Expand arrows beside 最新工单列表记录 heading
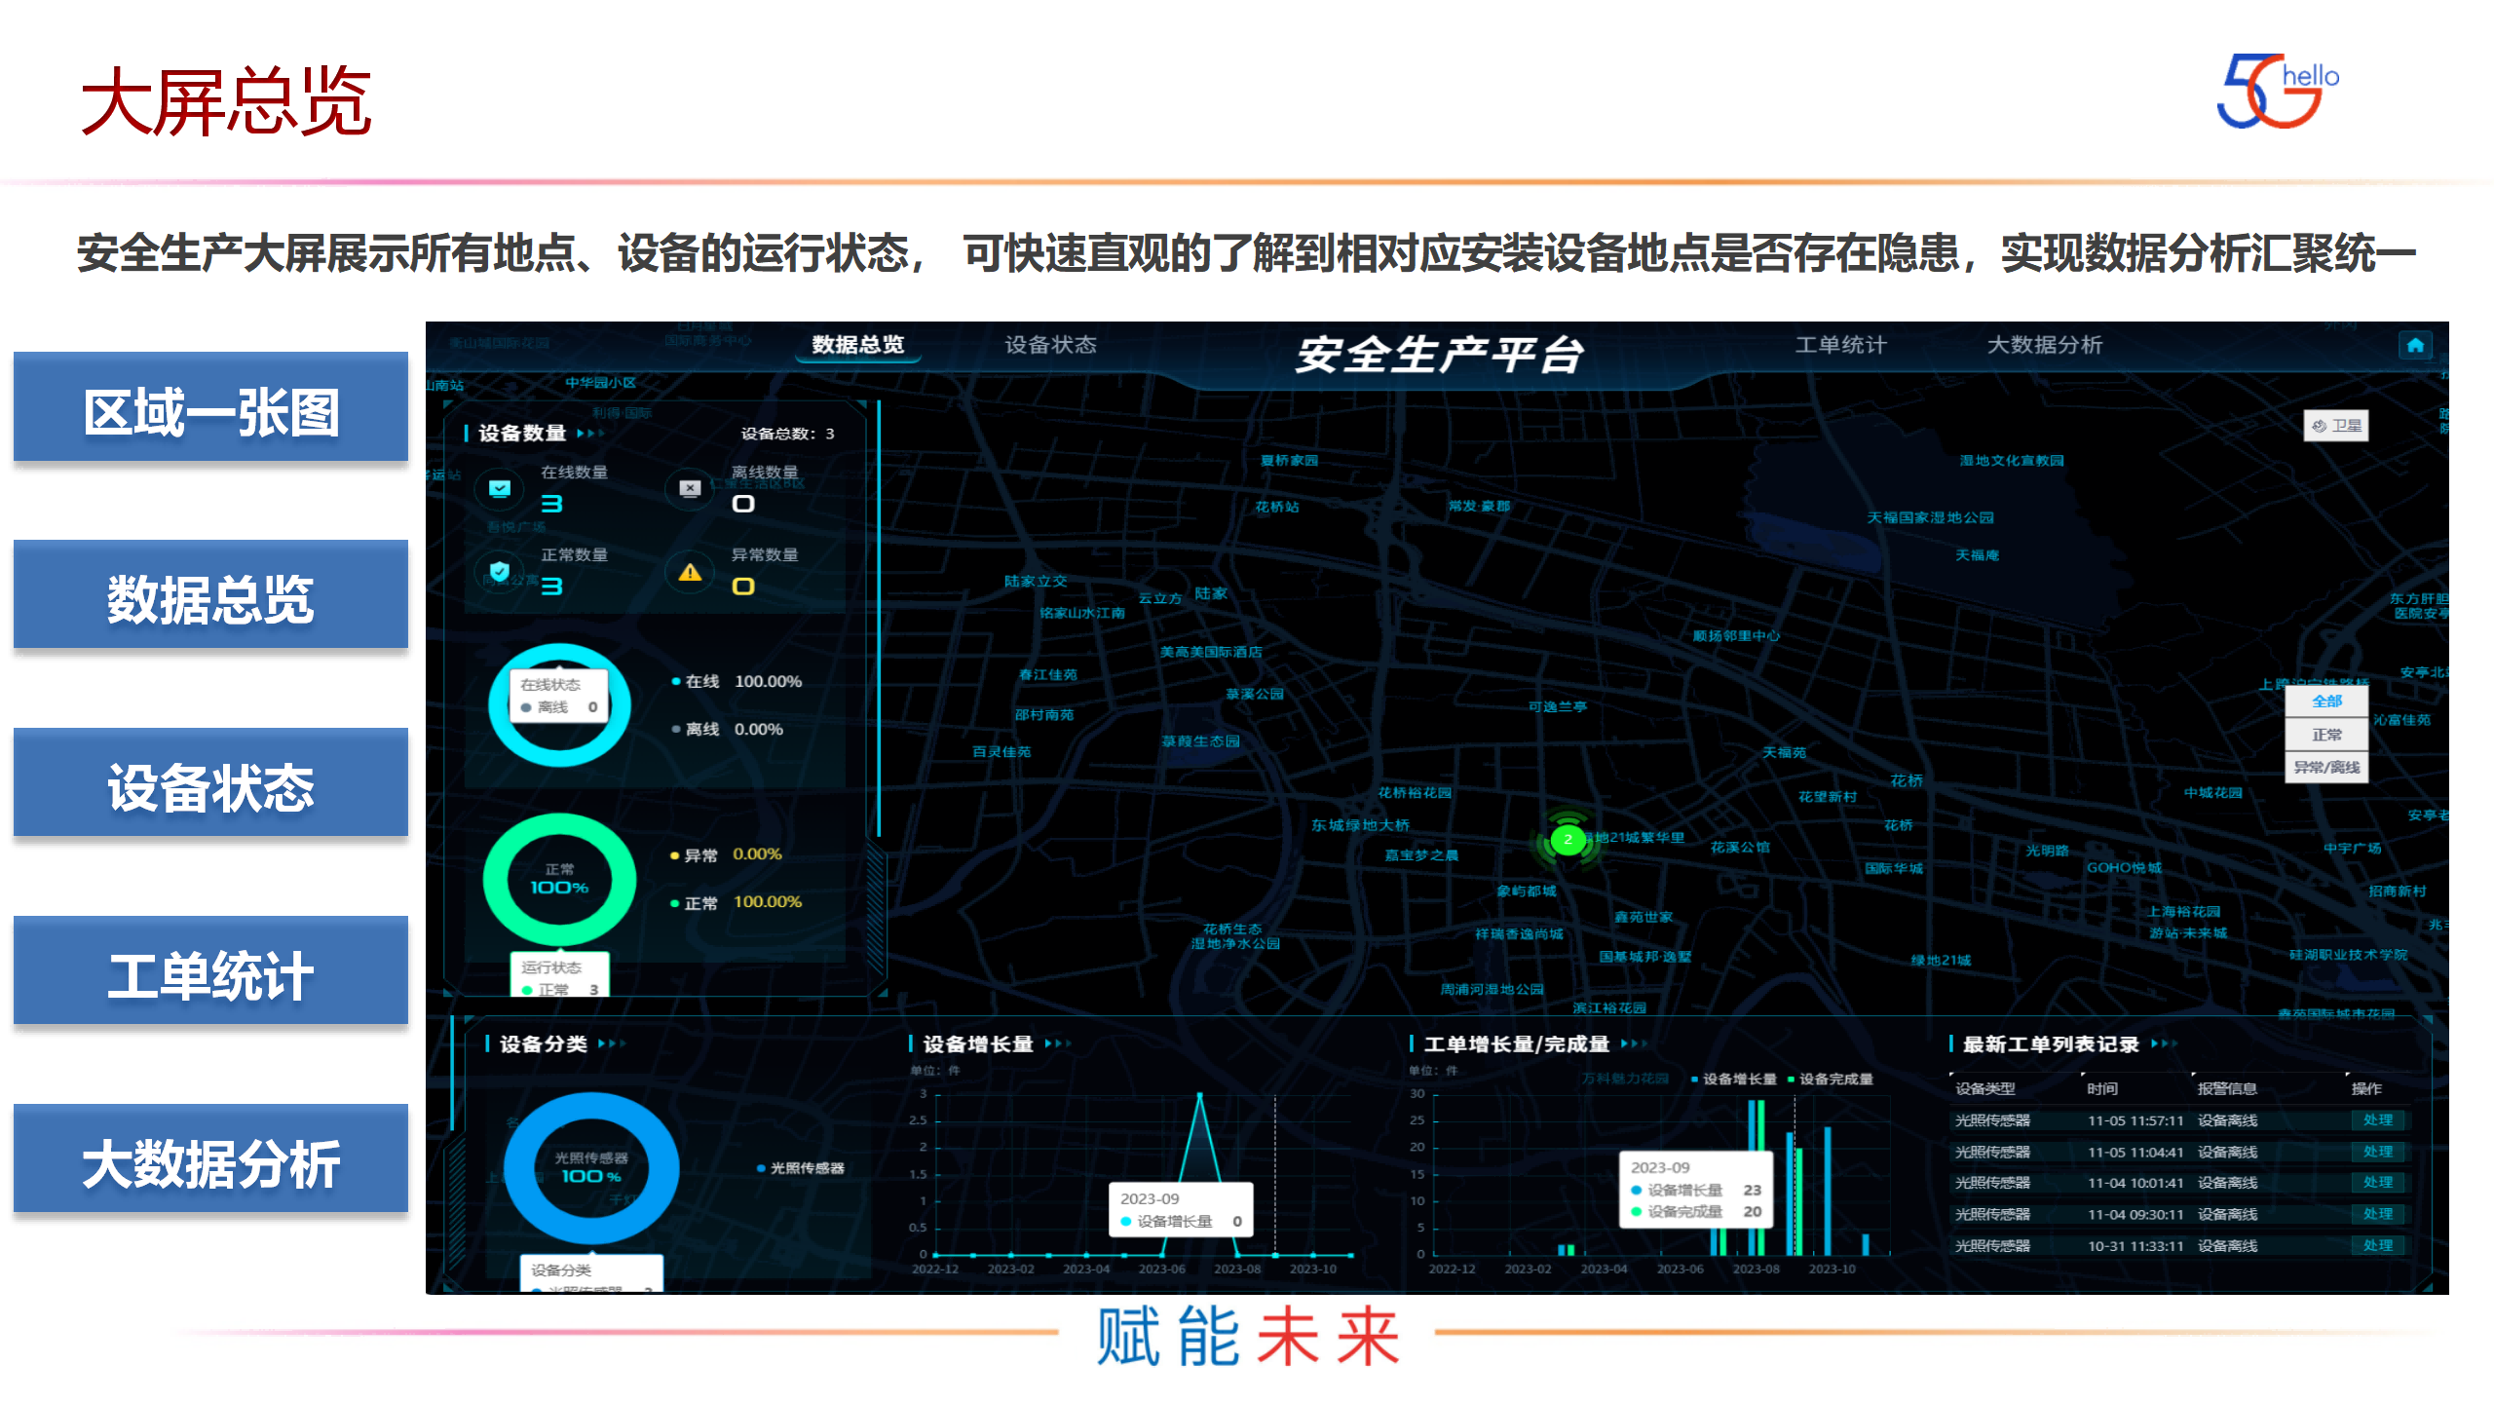 point(2163,1043)
